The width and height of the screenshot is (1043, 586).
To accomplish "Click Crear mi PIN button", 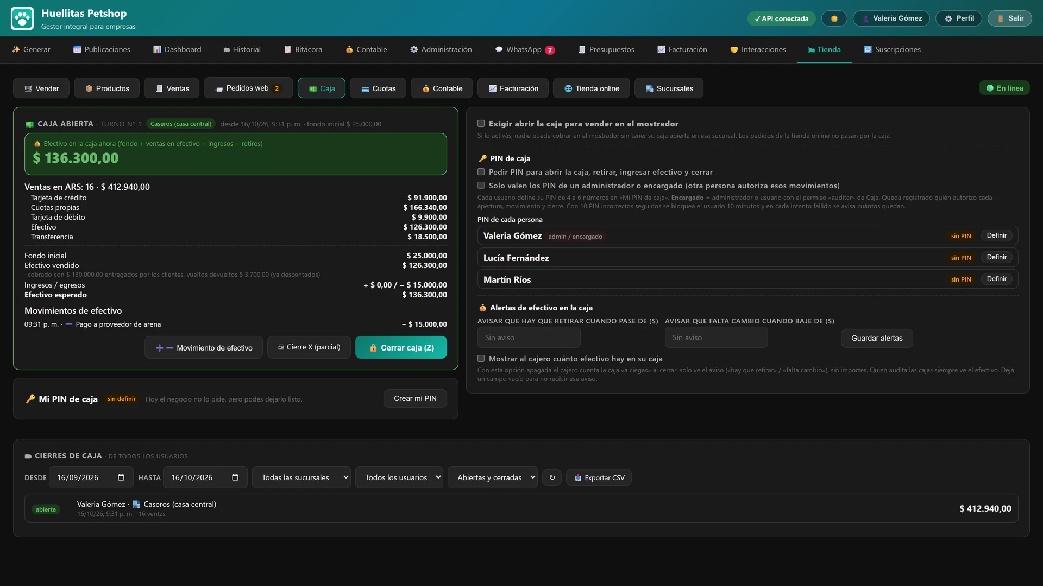I will (415, 398).
